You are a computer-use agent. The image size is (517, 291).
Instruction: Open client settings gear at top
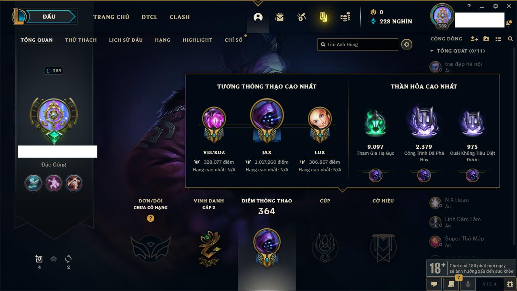tap(496, 6)
